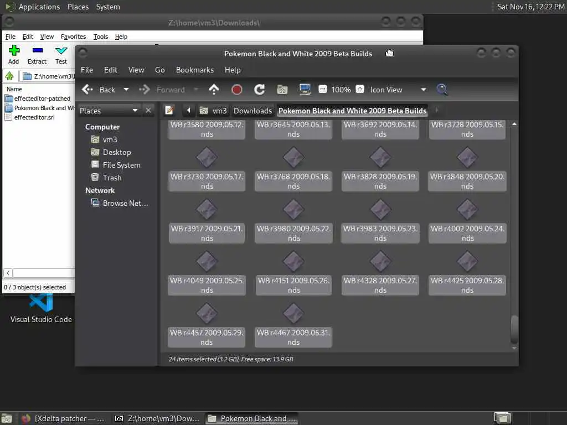Image resolution: width=567 pixels, height=425 pixels.
Task: Click the zoom out minus icon
Action: coord(323,89)
